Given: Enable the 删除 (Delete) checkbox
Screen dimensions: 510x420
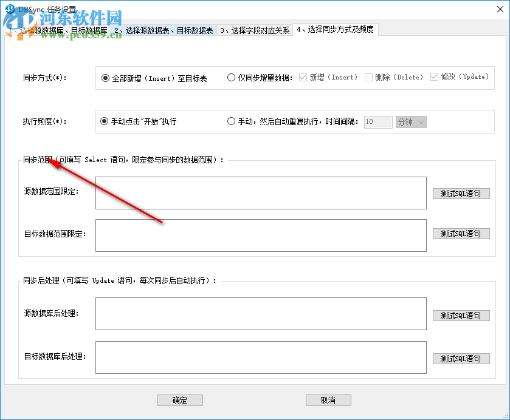Looking at the screenshot, I should (368, 77).
